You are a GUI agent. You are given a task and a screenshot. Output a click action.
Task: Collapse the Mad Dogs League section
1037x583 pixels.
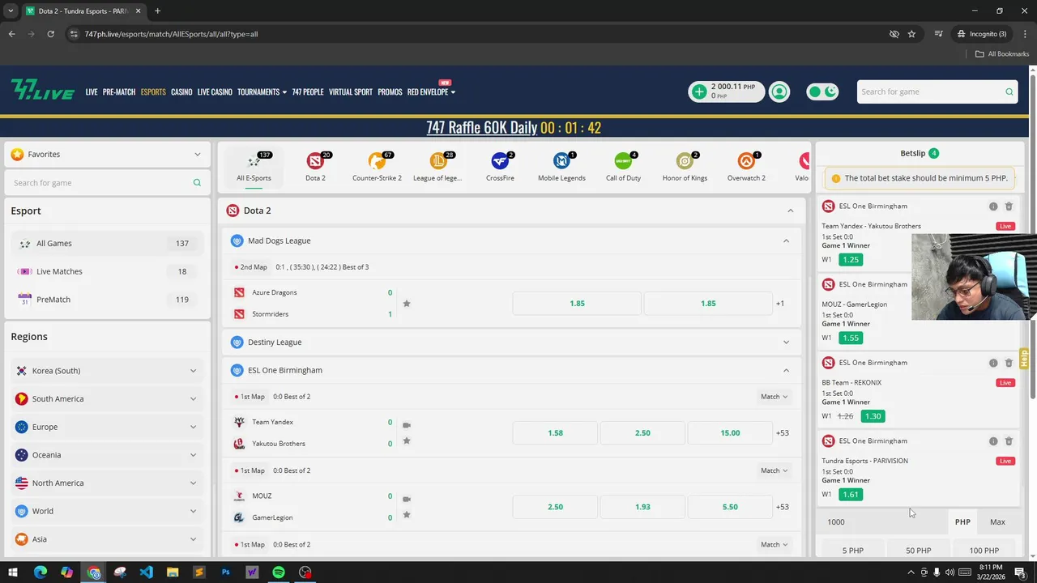point(786,240)
